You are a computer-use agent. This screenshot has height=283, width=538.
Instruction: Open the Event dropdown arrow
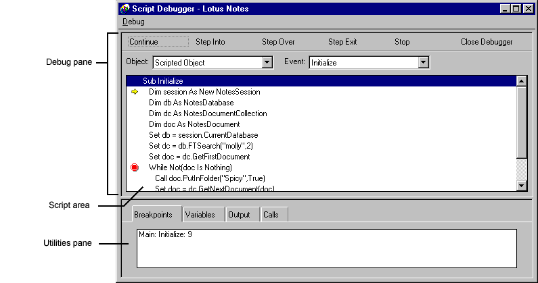click(x=423, y=62)
